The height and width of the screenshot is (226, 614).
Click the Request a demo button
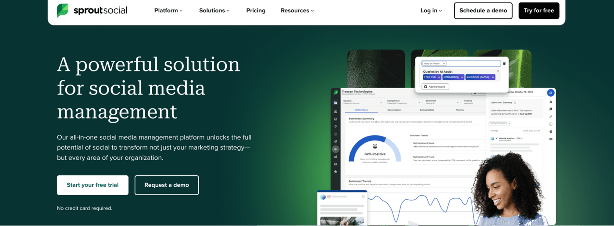click(x=167, y=185)
